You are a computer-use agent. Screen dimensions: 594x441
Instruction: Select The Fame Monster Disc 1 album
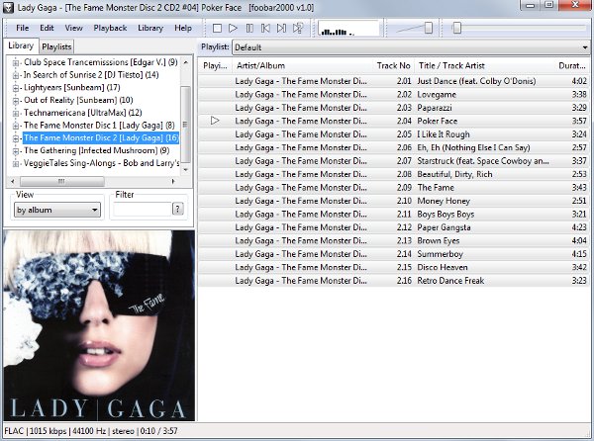tap(99, 126)
